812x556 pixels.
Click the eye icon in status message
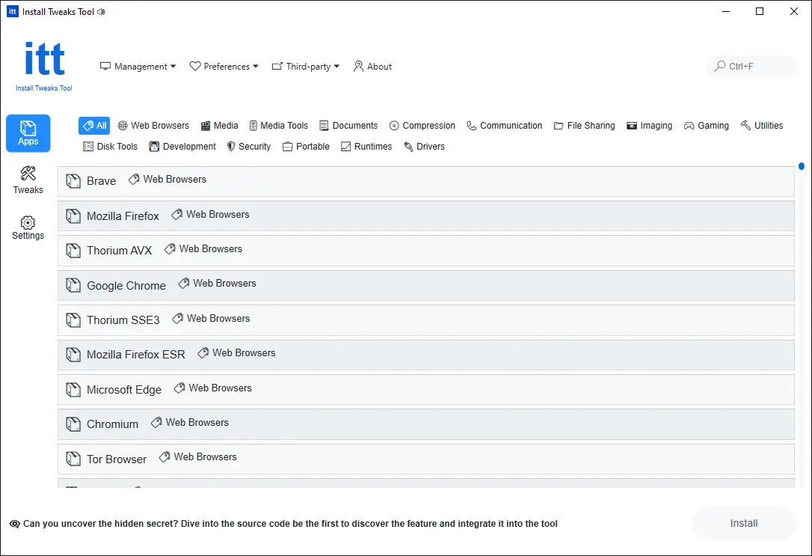coord(14,524)
